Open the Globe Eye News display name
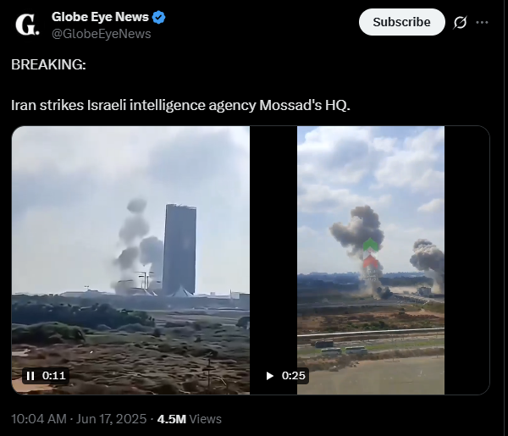508x436 pixels. click(x=100, y=17)
